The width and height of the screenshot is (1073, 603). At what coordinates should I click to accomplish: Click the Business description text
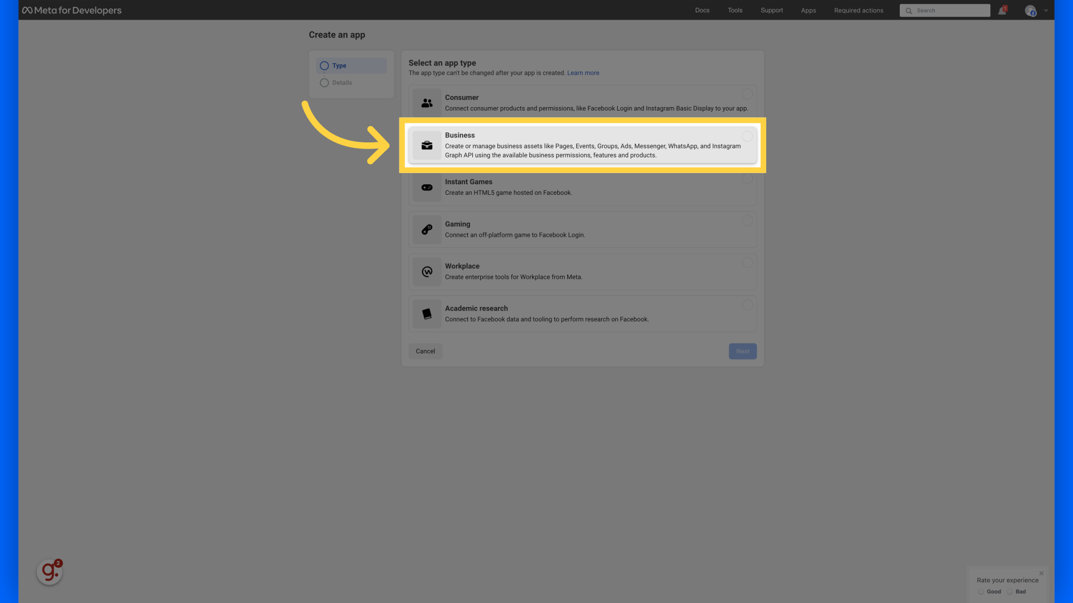593,151
